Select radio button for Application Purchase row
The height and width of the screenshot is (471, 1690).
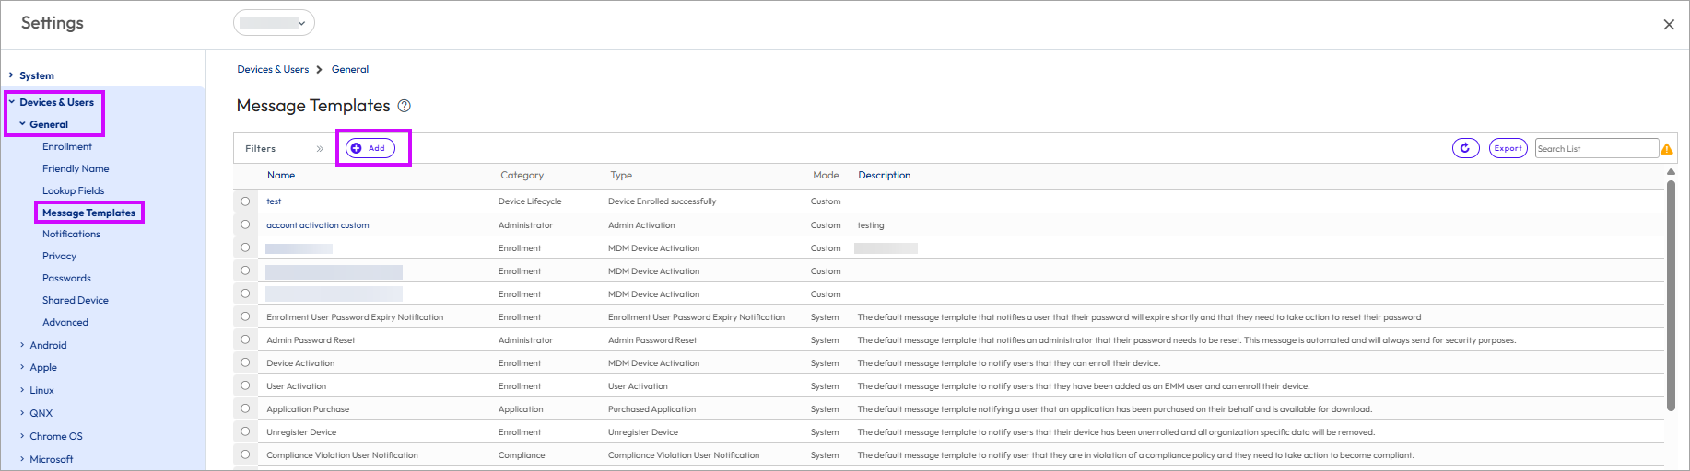[245, 408]
